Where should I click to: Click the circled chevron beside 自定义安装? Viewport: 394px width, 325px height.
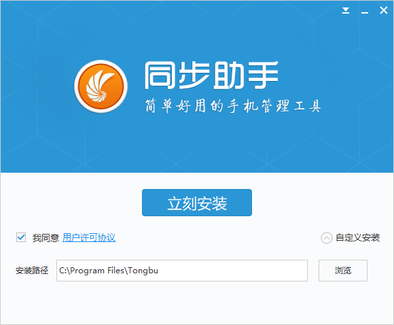tap(326, 238)
